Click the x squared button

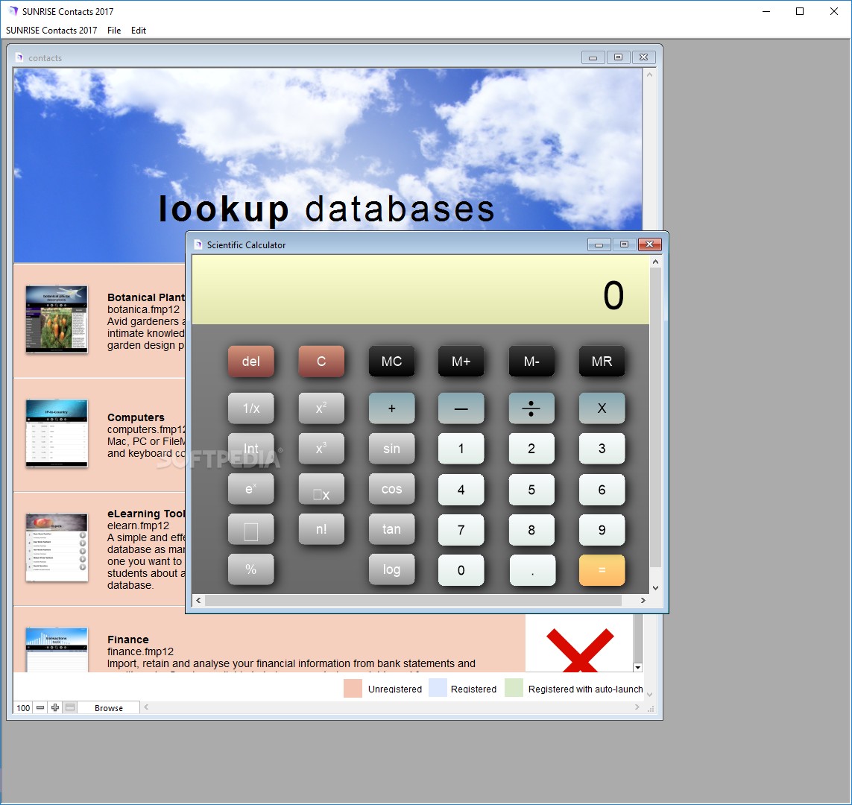tap(321, 408)
